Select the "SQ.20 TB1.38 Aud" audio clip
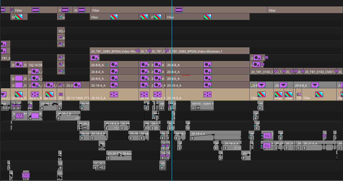The width and height of the screenshot is (343, 181). click(x=119, y=155)
